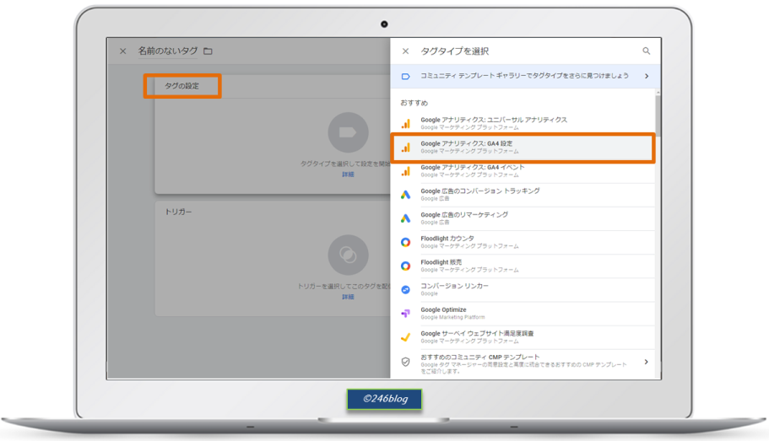769x441 pixels.
Task: Click the CMP template shield icon
Action: point(405,362)
